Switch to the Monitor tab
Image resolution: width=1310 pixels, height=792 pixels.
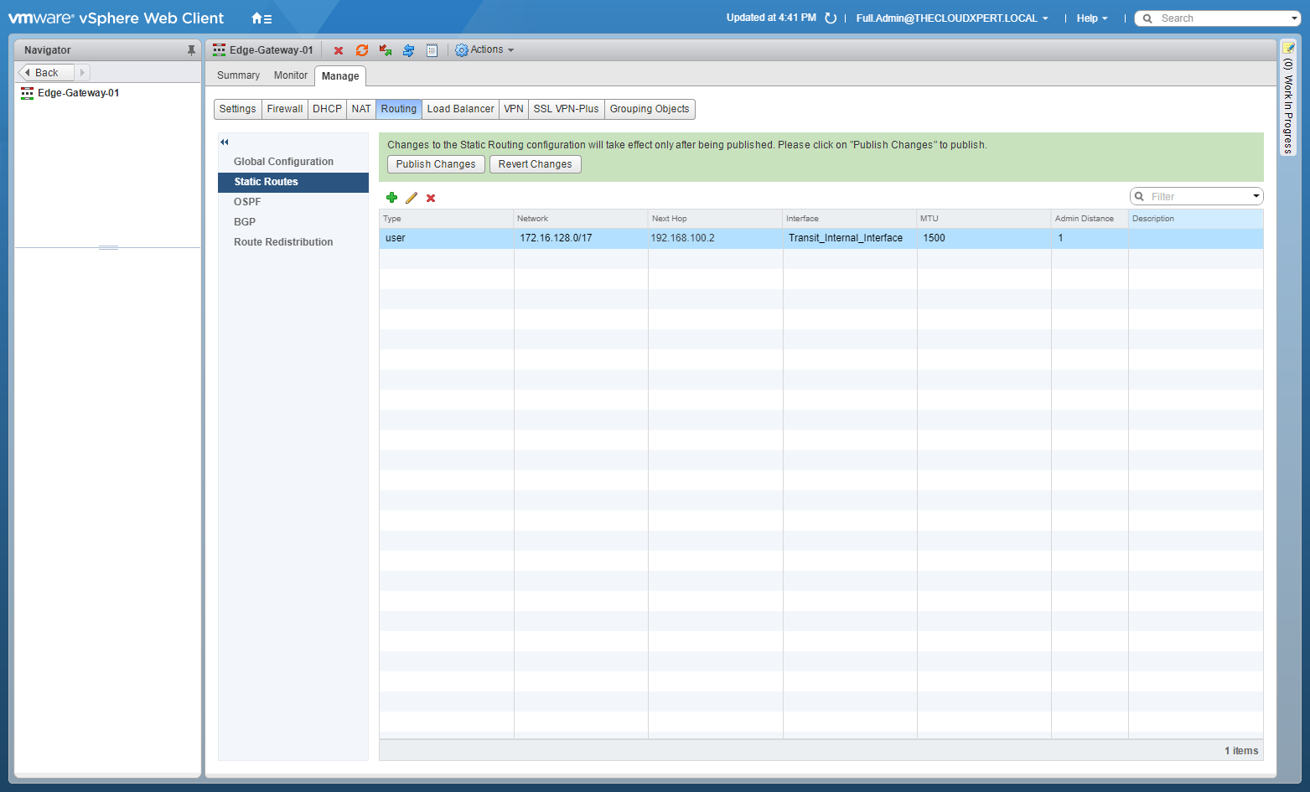[x=290, y=75]
